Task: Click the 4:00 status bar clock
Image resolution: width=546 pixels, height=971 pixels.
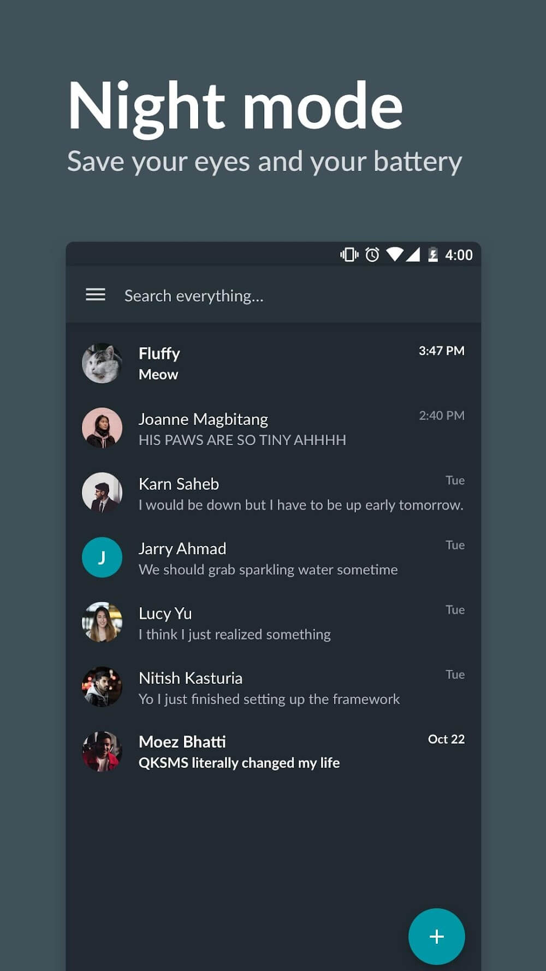Action: (459, 255)
